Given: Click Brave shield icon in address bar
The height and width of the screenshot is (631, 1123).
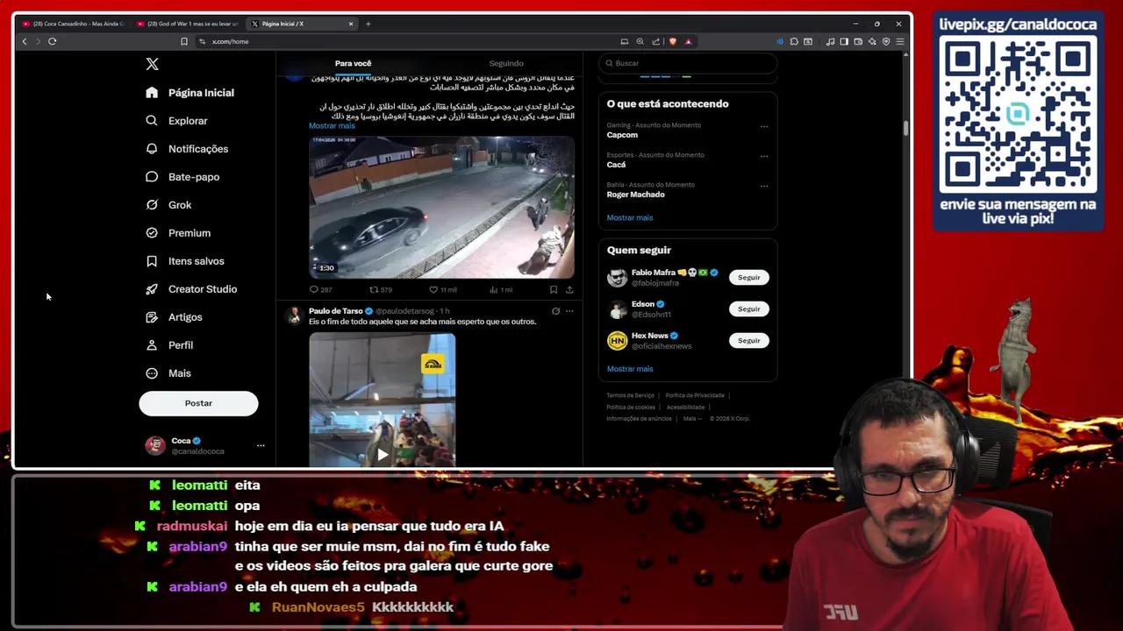Looking at the screenshot, I should pyautogui.click(x=673, y=41).
